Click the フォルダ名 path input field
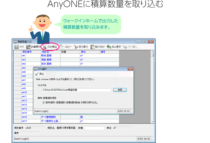This screenshot has height=143, width=210. point(77,90)
